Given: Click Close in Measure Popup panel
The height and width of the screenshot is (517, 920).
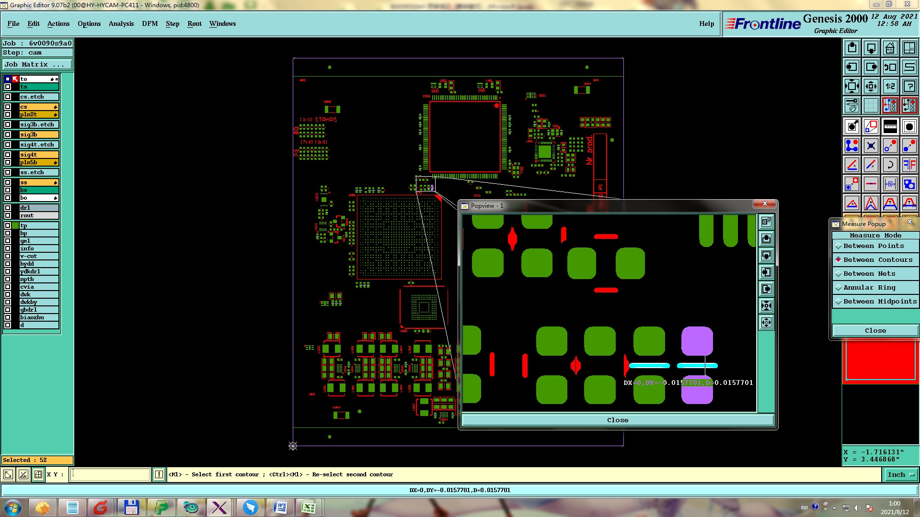Looking at the screenshot, I should (875, 331).
